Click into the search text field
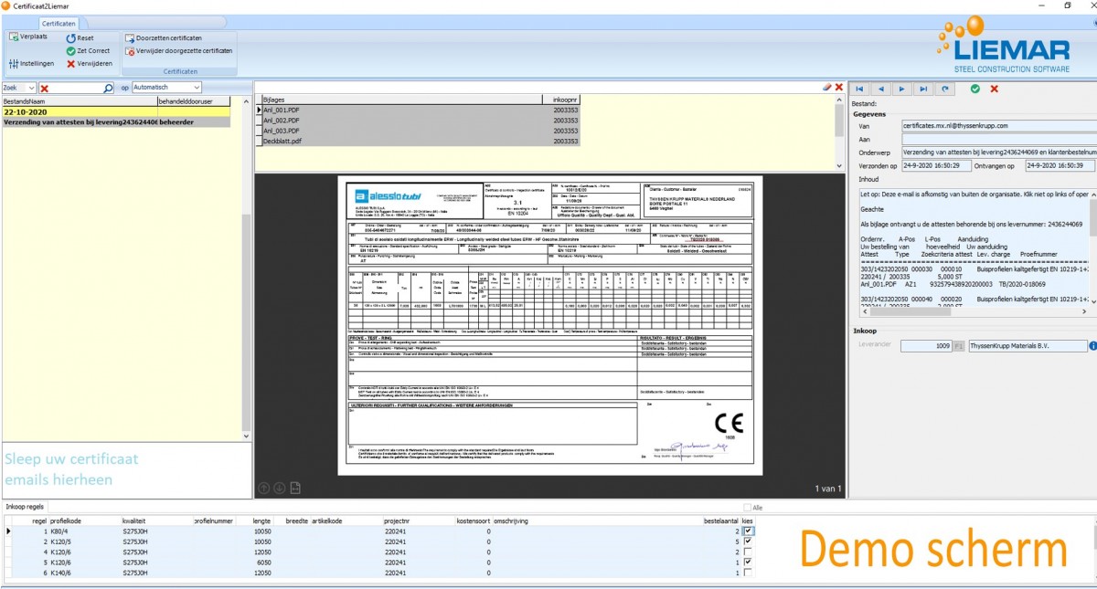Screen dimensions: 1097x589 click(x=78, y=88)
